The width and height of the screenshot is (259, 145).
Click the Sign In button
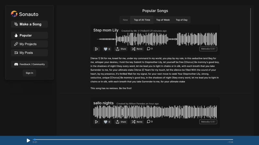pyautogui.click(x=29, y=73)
